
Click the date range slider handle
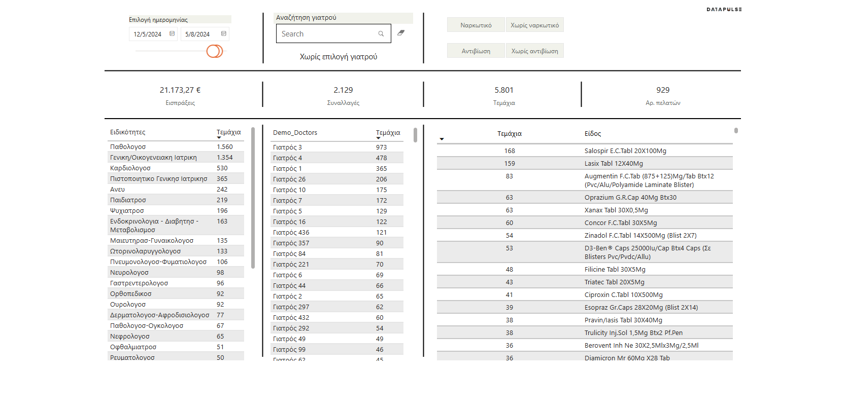tap(214, 51)
